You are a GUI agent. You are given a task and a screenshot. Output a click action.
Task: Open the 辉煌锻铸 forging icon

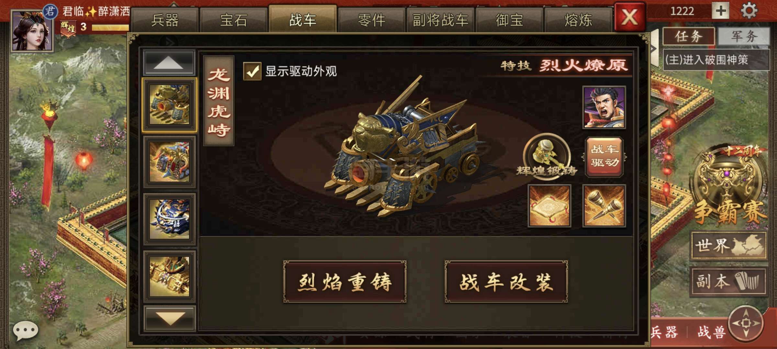[546, 155]
